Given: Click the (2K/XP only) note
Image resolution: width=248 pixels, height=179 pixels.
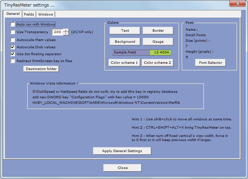Looking at the screenshot, I should point(82,32).
